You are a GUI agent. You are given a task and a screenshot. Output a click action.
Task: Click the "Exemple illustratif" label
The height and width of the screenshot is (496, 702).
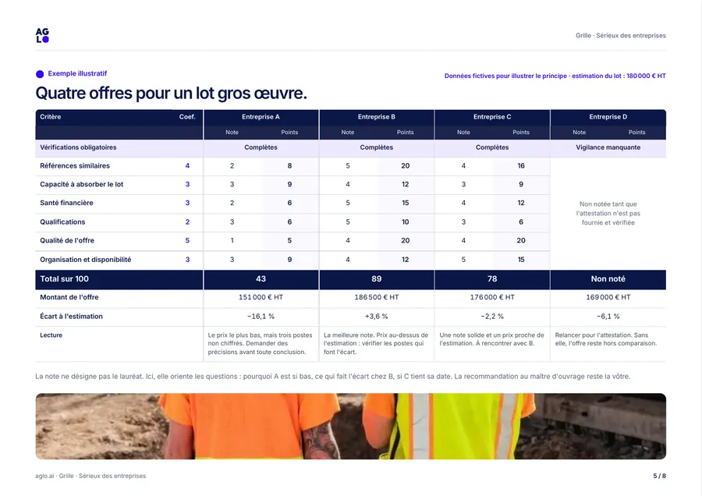(x=77, y=73)
